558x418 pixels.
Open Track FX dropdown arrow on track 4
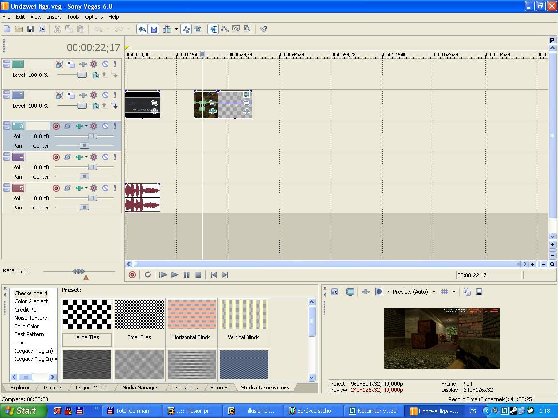point(87,157)
